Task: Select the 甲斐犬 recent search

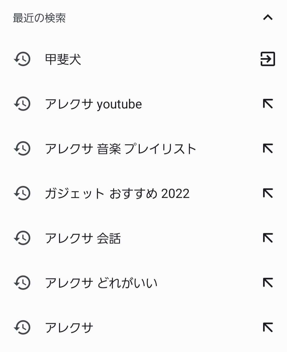Action: tap(63, 59)
